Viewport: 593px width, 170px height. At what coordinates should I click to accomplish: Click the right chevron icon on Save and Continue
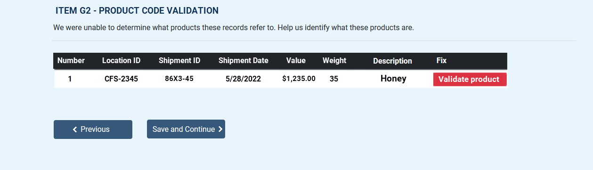(x=220, y=129)
